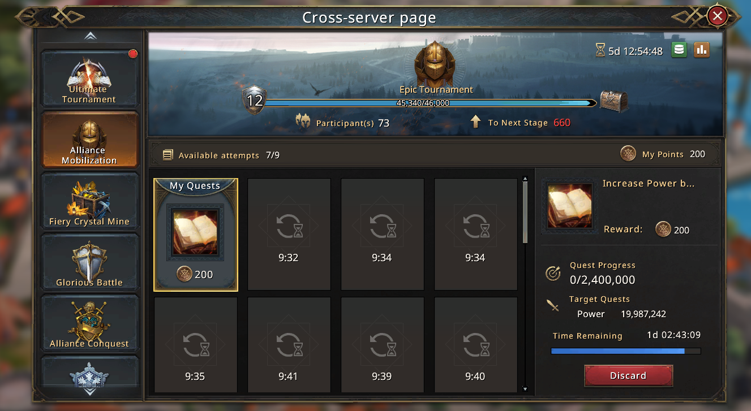Image resolution: width=751 pixels, height=411 pixels.
Task: Open the Fiery Crystal Mine tab
Action: point(89,200)
